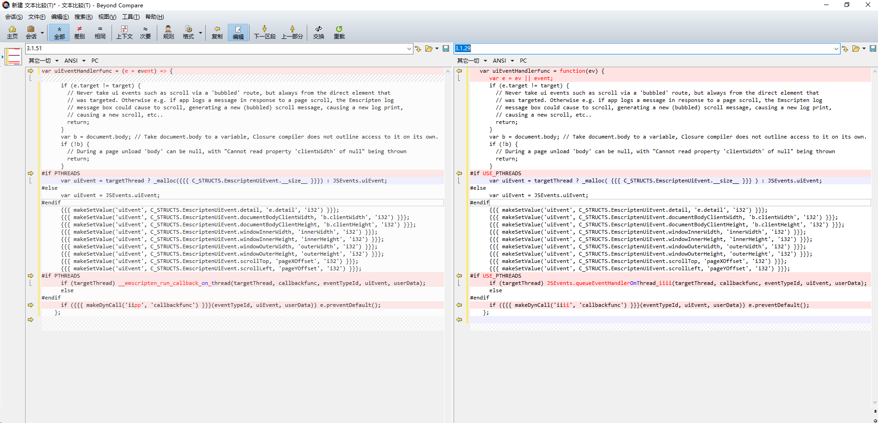Toggle the 上下文 (Context) display
Screen dimensions: 878x423
coord(124,32)
